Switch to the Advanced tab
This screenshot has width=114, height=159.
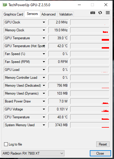tap(48, 14)
